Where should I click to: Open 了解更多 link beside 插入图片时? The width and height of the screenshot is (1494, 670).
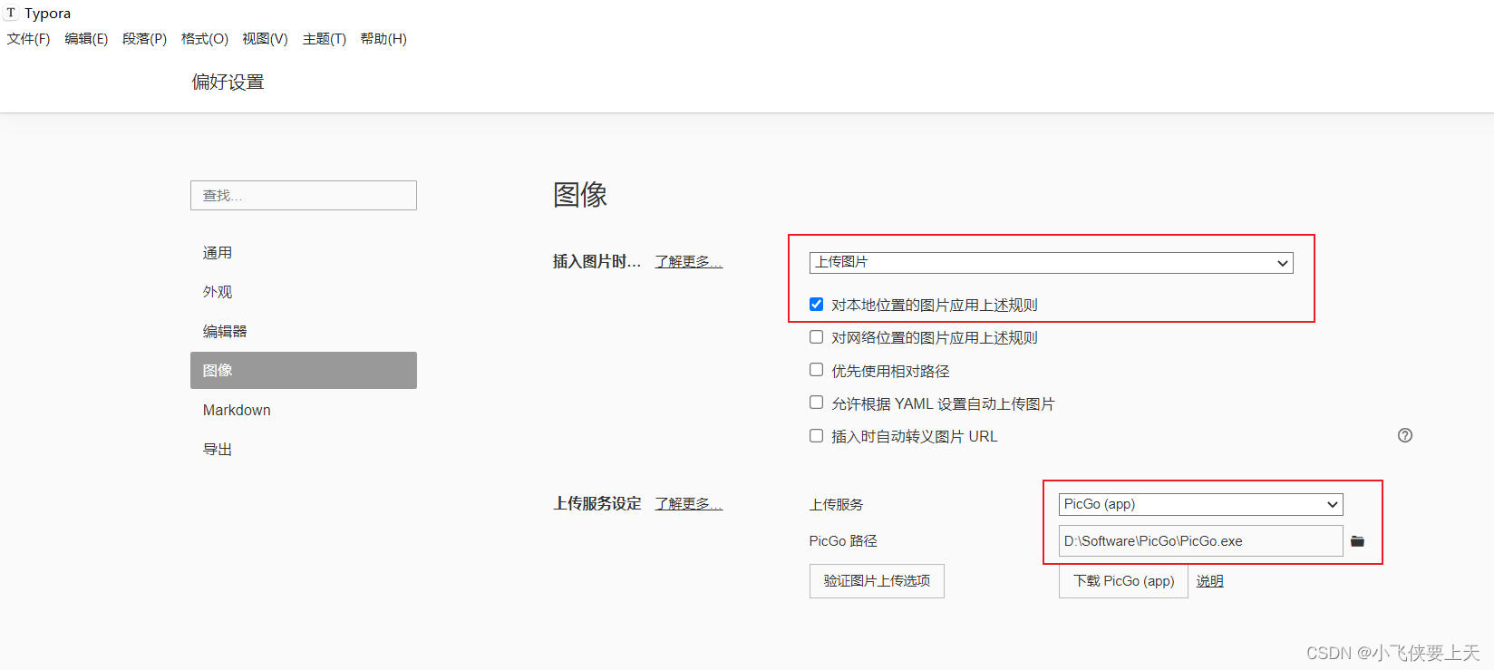pyautogui.click(x=689, y=262)
